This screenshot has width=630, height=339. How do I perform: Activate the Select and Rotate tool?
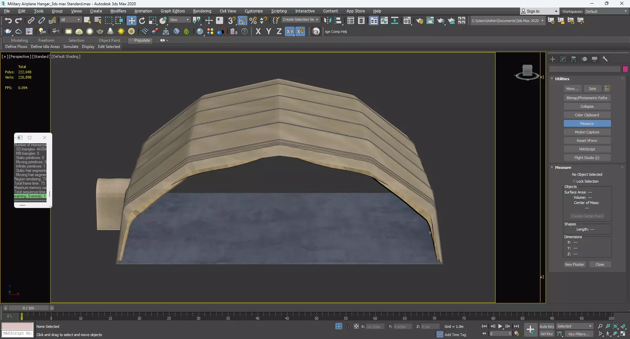(x=142, y=20)
